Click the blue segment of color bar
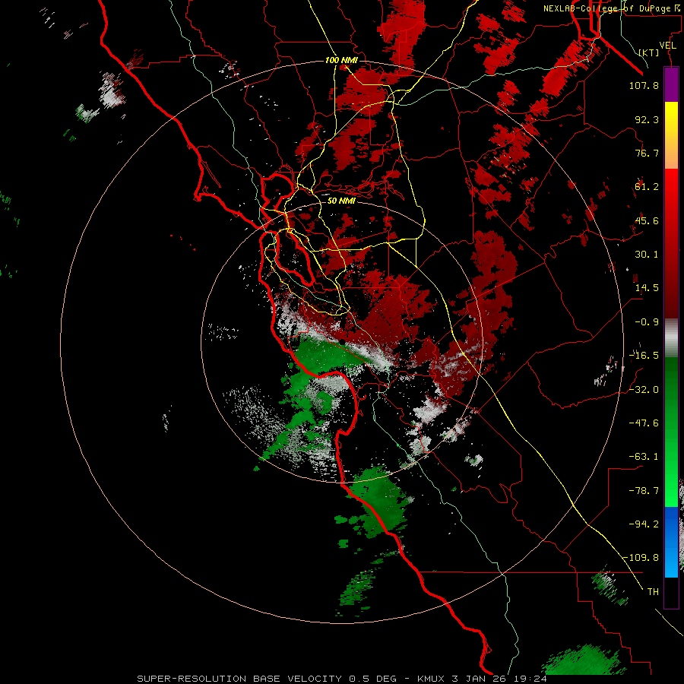684x684 pixels. [x=671, y=542]
